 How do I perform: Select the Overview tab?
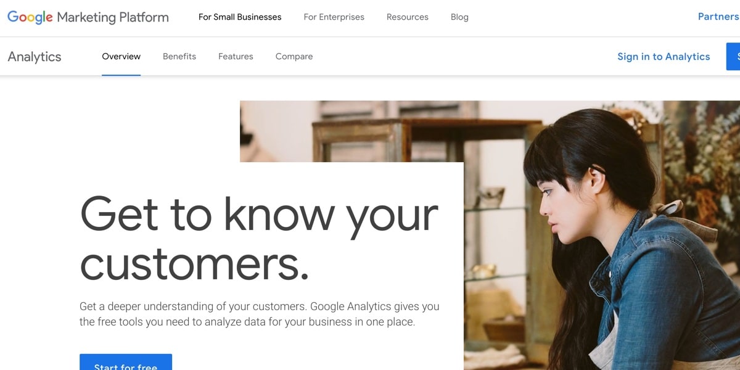point(121,57)
